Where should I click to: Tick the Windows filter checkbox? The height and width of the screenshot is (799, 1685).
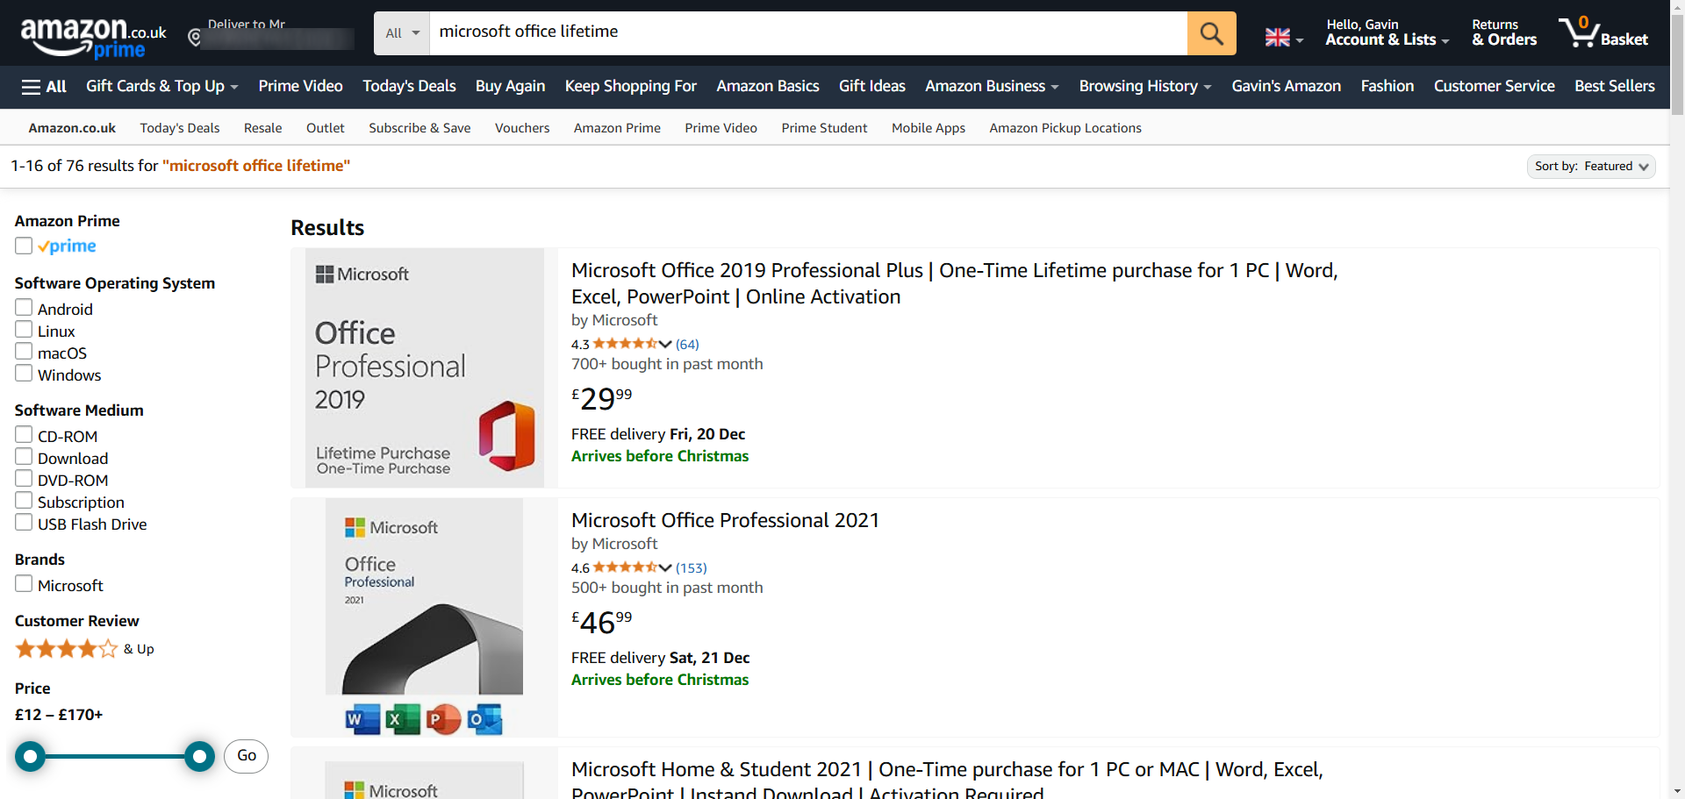[x=24, y=374]
